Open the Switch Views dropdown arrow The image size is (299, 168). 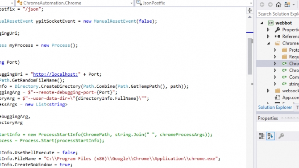click(x=294, y=4)
